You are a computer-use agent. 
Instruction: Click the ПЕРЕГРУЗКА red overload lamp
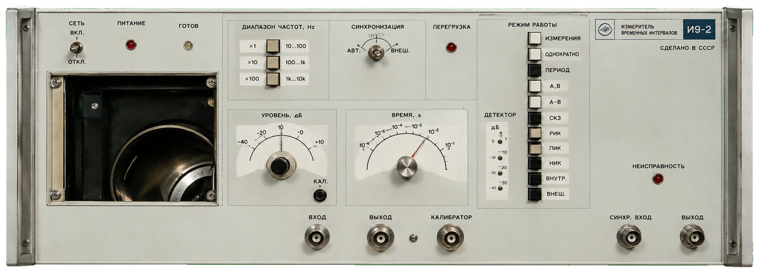[452, 47]
